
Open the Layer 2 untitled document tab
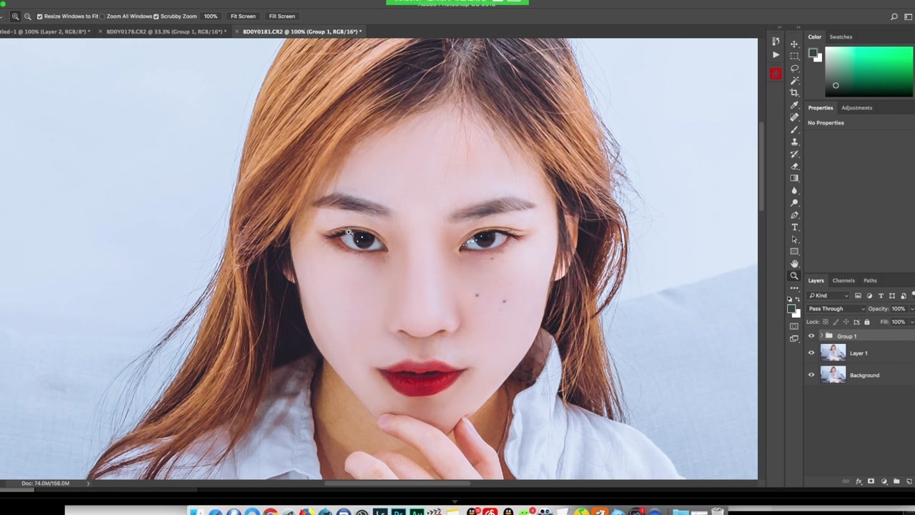45,31
